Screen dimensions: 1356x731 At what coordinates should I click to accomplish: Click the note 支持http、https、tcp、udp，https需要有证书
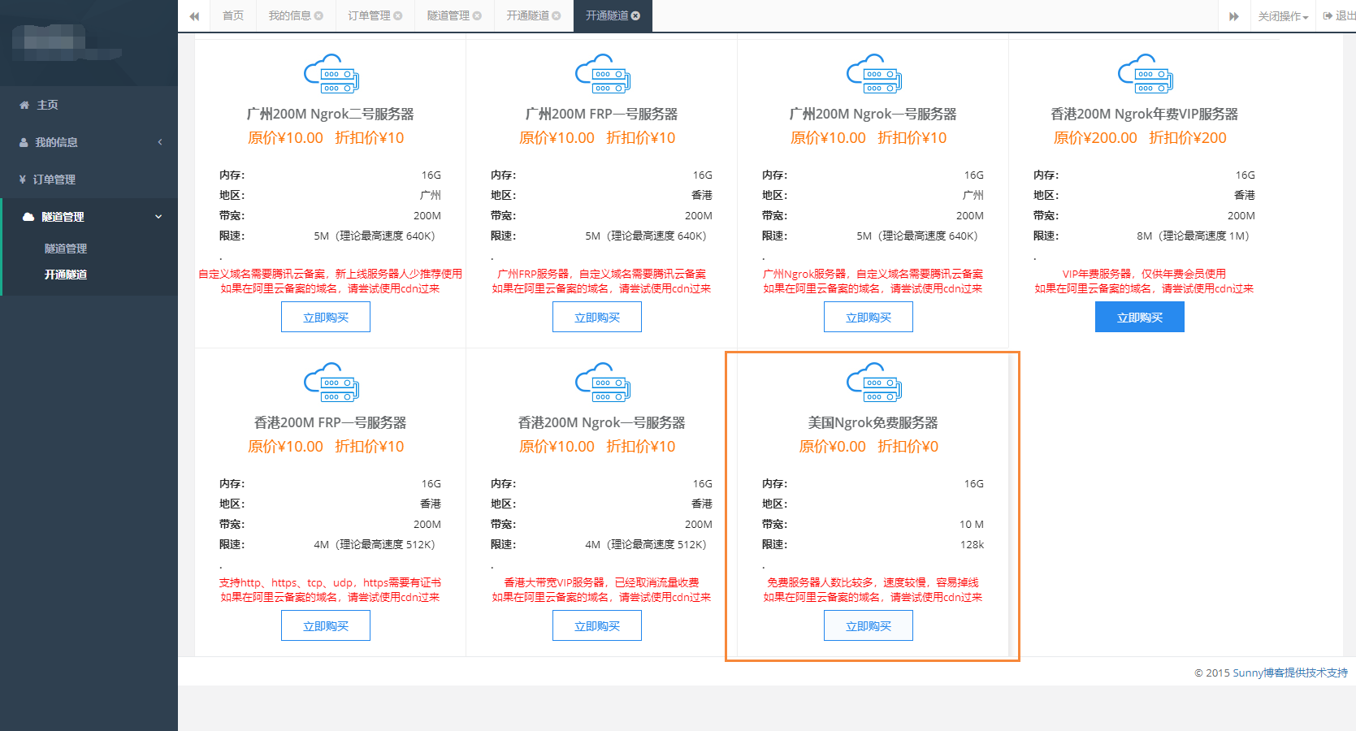[330, 582]
